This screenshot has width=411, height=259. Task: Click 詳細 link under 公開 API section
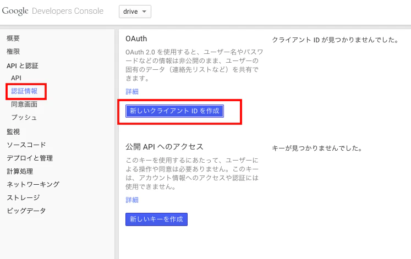(132, 200)
